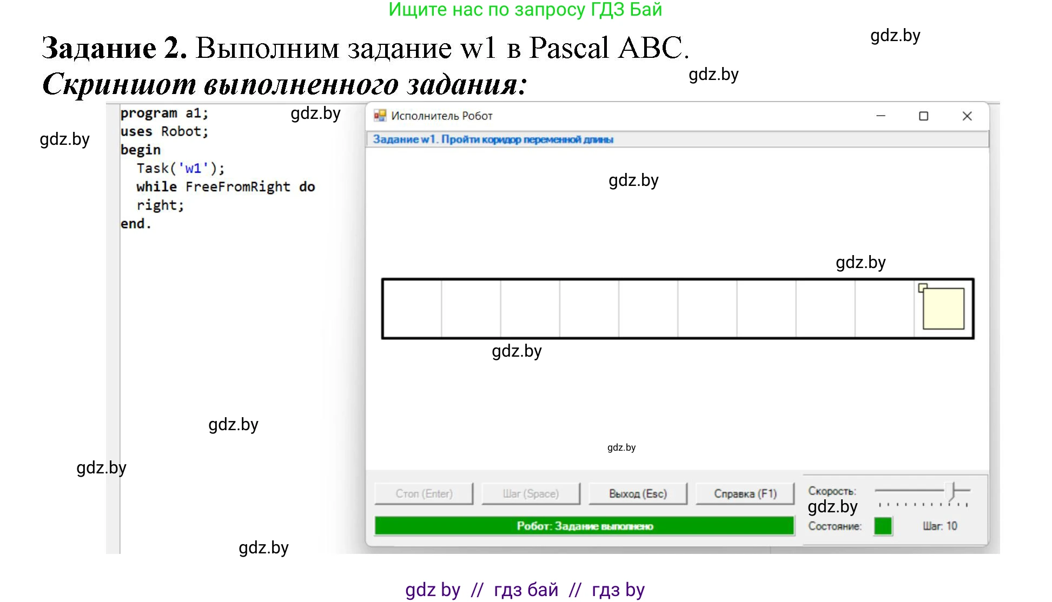Close the Исполнитель Робот window
Image resolution: width=1052 pixels, height=602 pixels.
click(x=967, y=116)
